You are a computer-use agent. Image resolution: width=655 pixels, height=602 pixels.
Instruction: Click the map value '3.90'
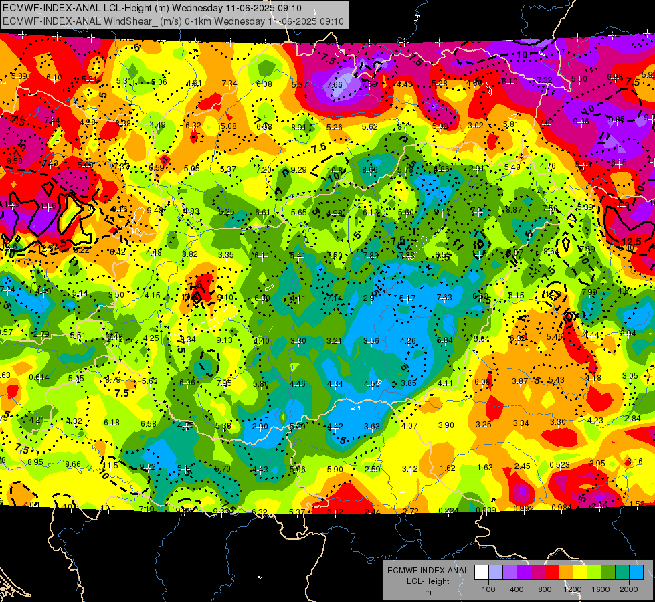point(446,425)
